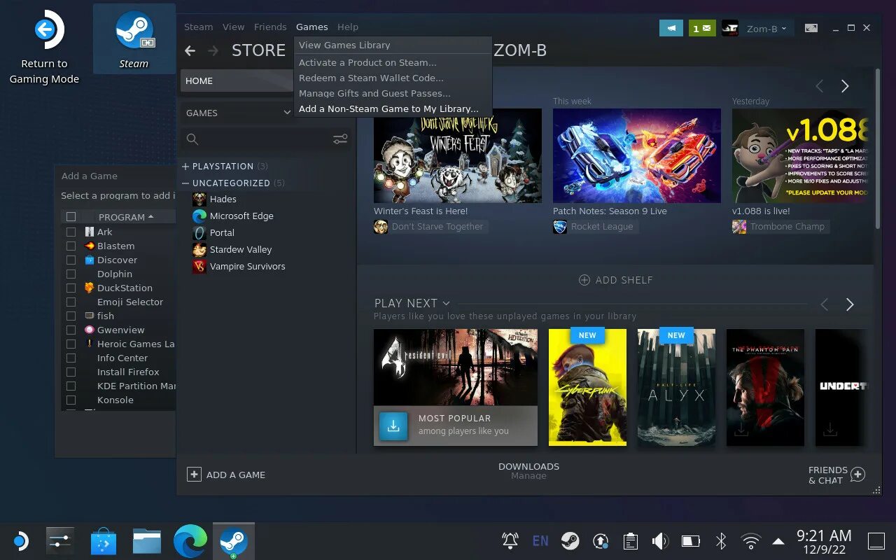Open Bluetooth settings in system tray
Screen dimensions: 896x560
pyautogui.click(x=720, y=541)
